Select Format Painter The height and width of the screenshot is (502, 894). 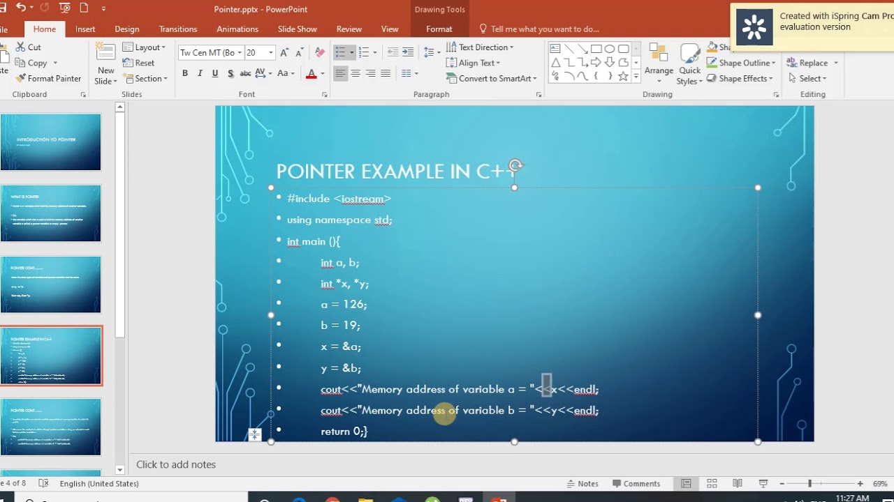(48, 78)
